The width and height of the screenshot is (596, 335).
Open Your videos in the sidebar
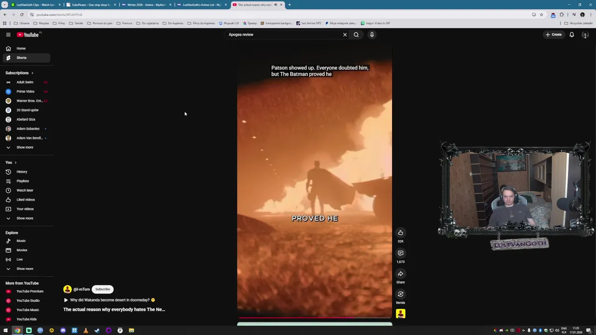point(26,209)
